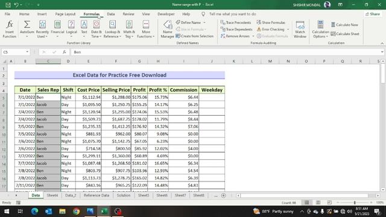
Task: Switch to Page Layout view icon
Action: point(318,203)
